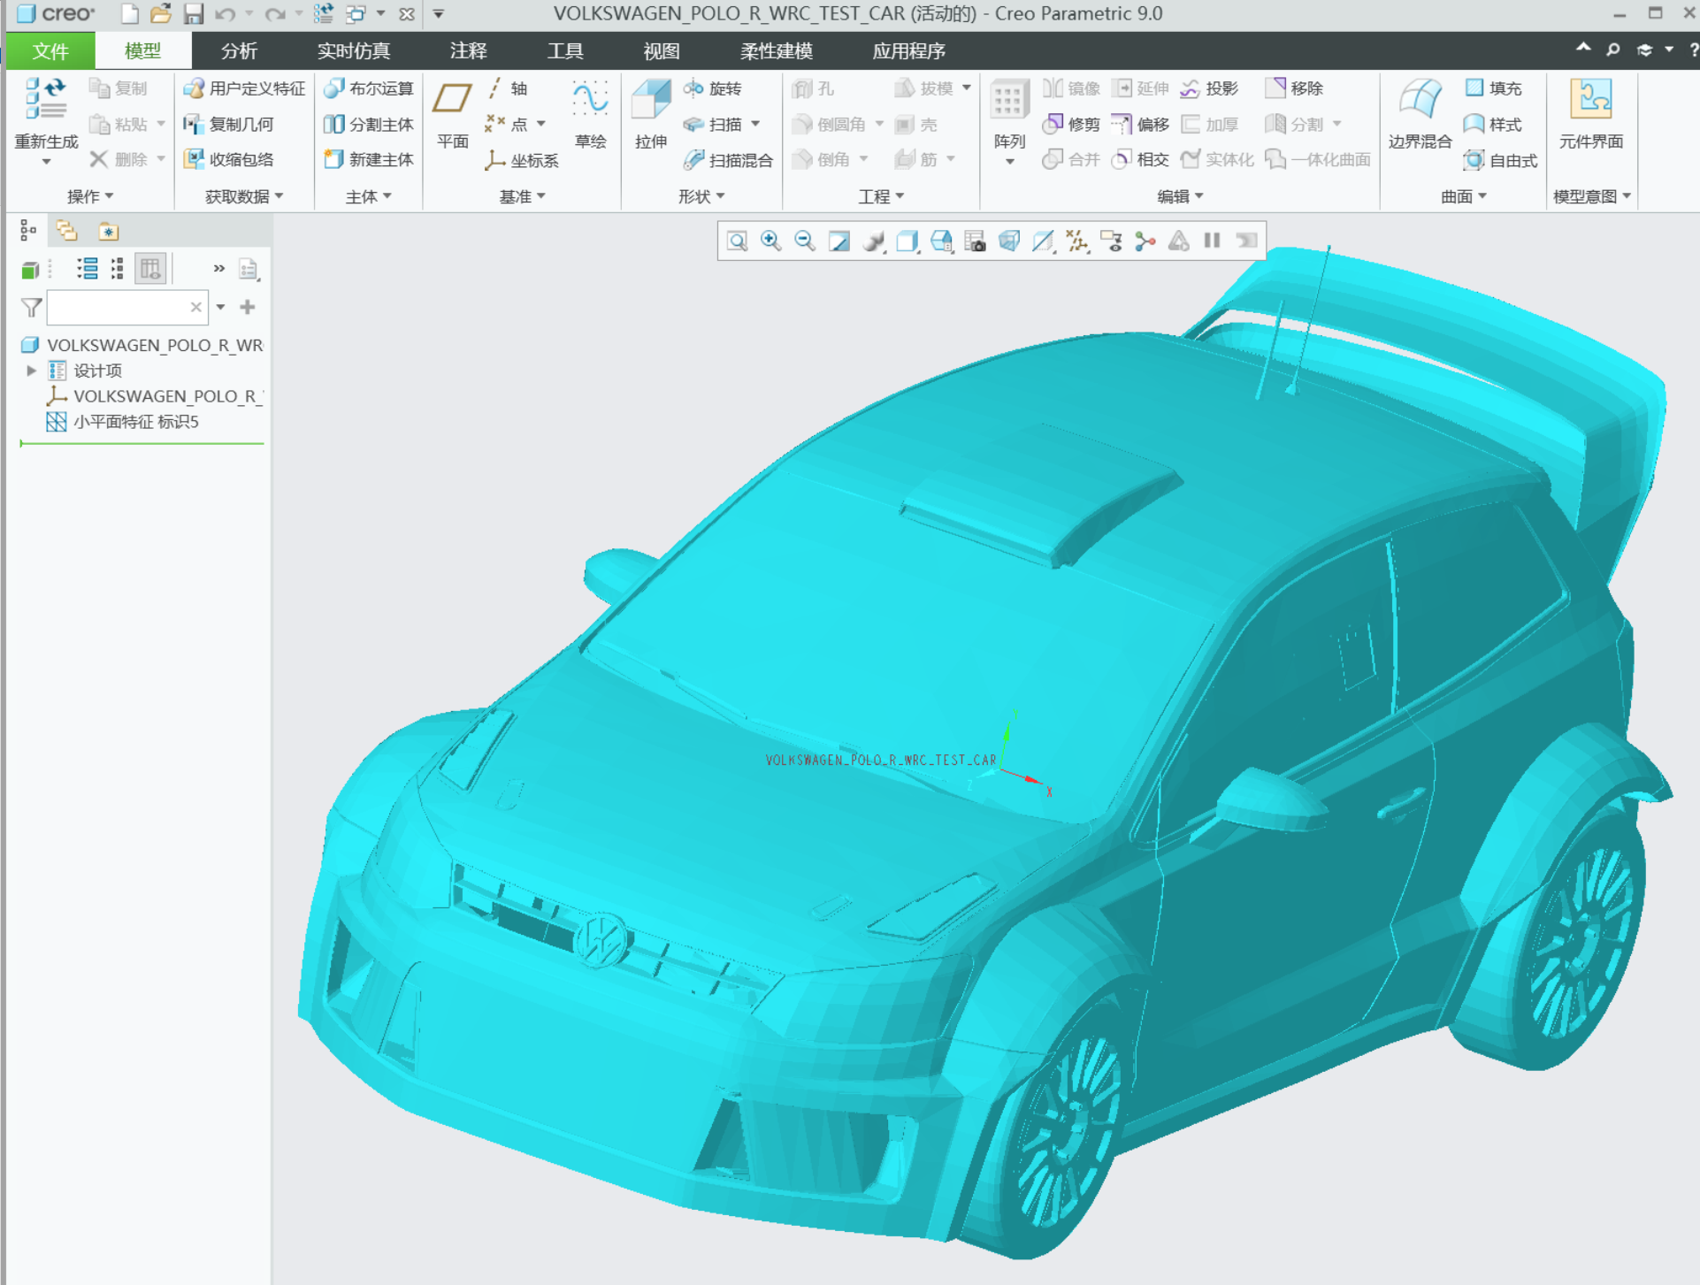The image size is (1700, 1285).
Task: Open the 获取数据 group dropdown
Action: [243, 196]
